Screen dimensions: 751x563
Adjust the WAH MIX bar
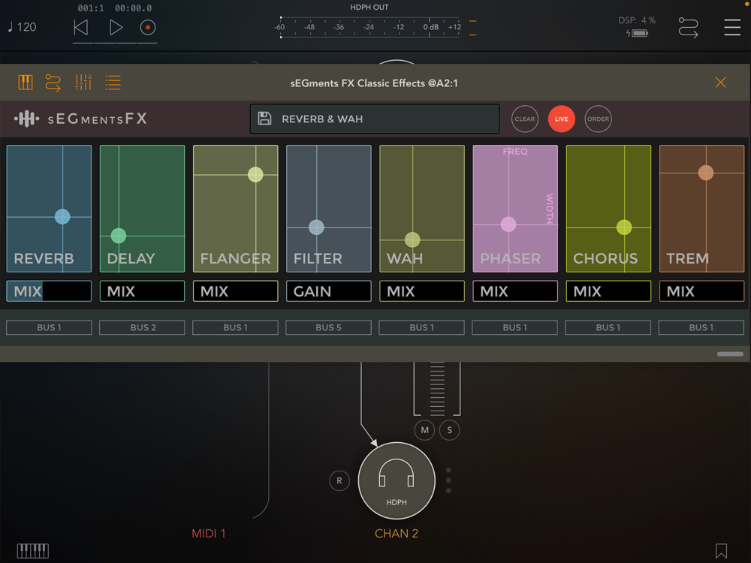(x=422, y=291)
